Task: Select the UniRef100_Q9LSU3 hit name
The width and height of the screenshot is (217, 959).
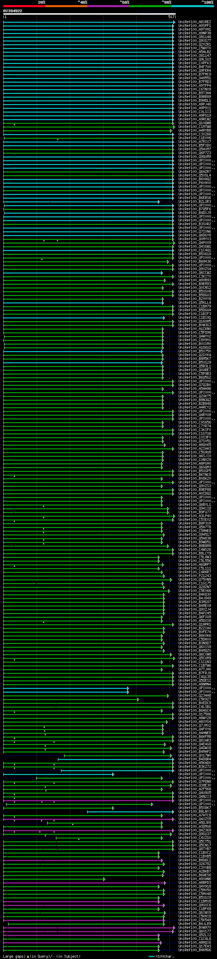Action: 195,59
